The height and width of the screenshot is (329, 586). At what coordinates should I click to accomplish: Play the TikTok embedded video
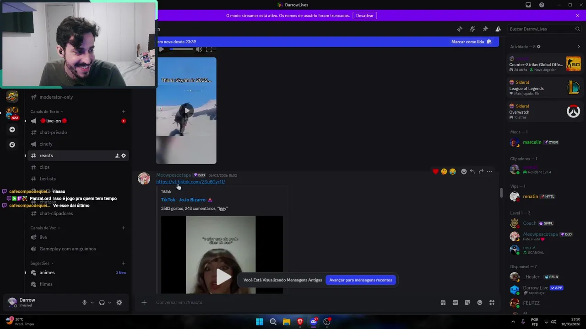223,276
